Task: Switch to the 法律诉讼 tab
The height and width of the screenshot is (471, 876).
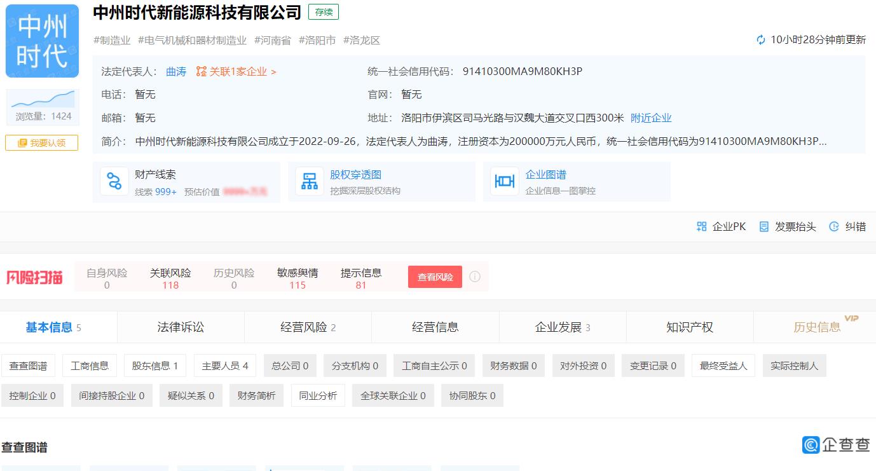Action: point(180,326)
